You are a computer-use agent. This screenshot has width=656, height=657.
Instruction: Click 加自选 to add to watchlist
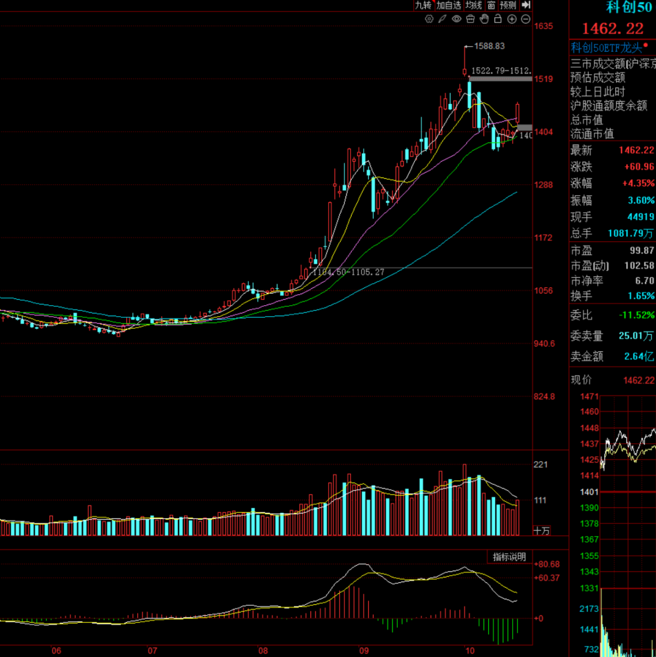pyautogui.click(x=448, y=5)
